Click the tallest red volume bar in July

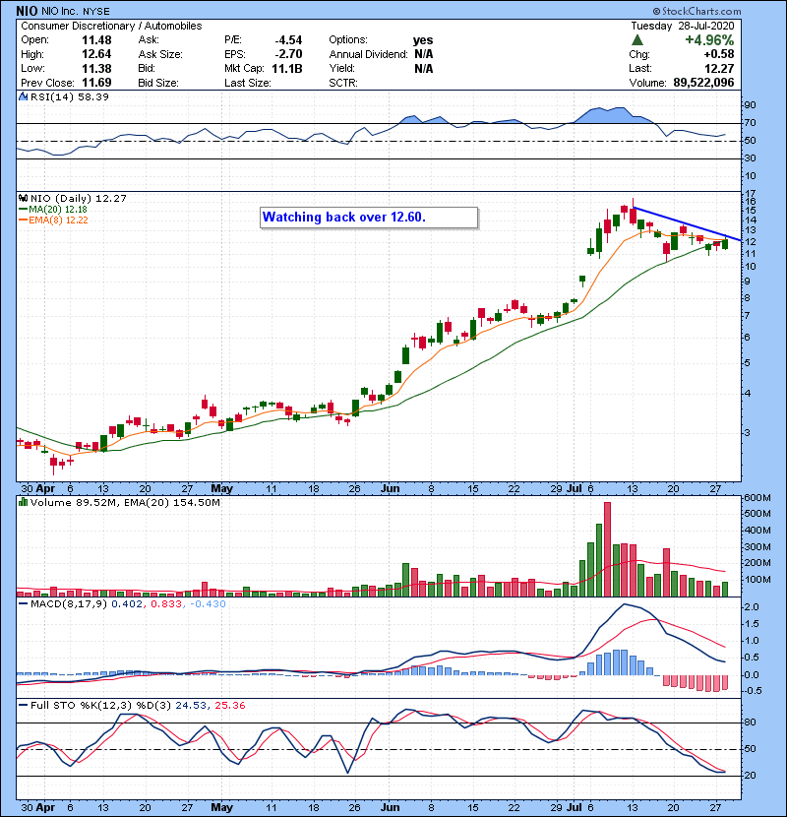(607, 549)
